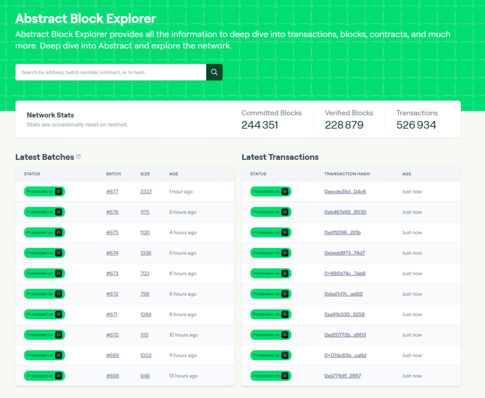Click the Committed Blocks value 244 351

[x=260, y=125]
